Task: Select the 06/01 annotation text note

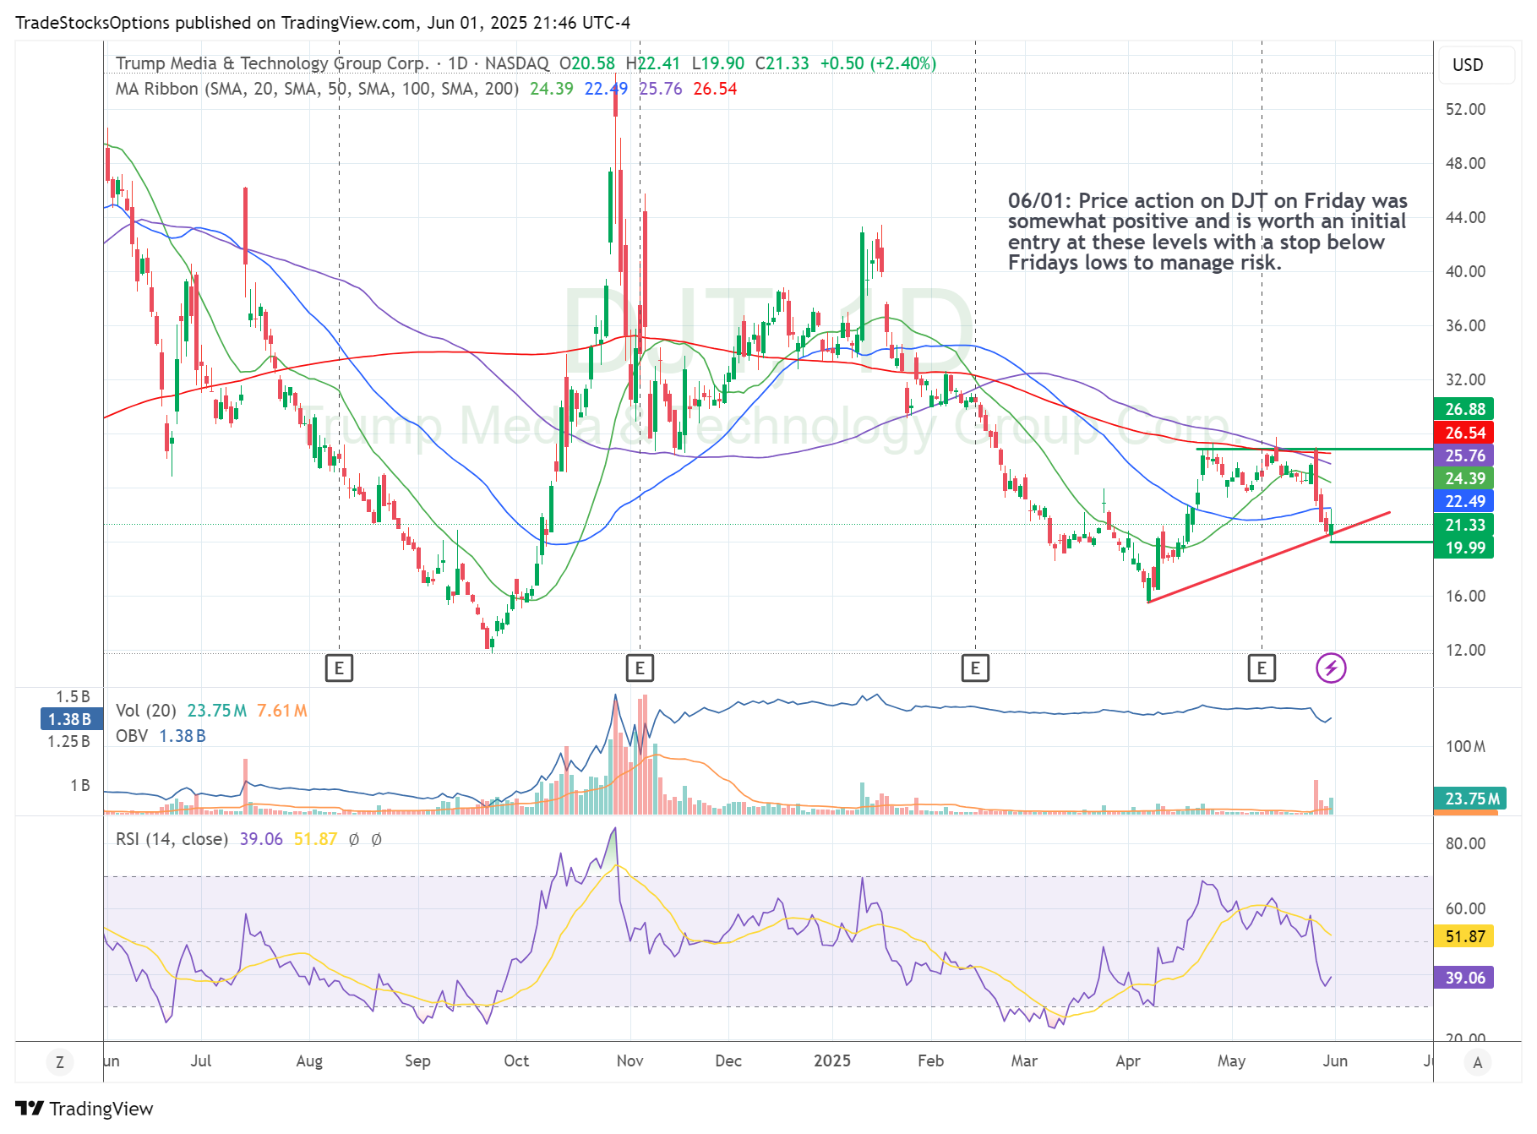Action: pos(1207,232)
